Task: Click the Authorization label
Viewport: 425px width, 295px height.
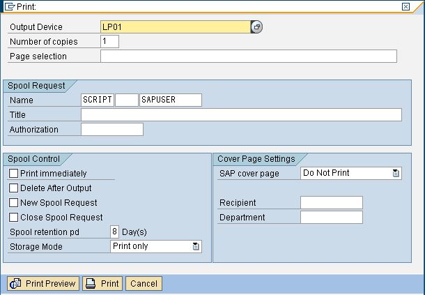Action: click(34, 130)
